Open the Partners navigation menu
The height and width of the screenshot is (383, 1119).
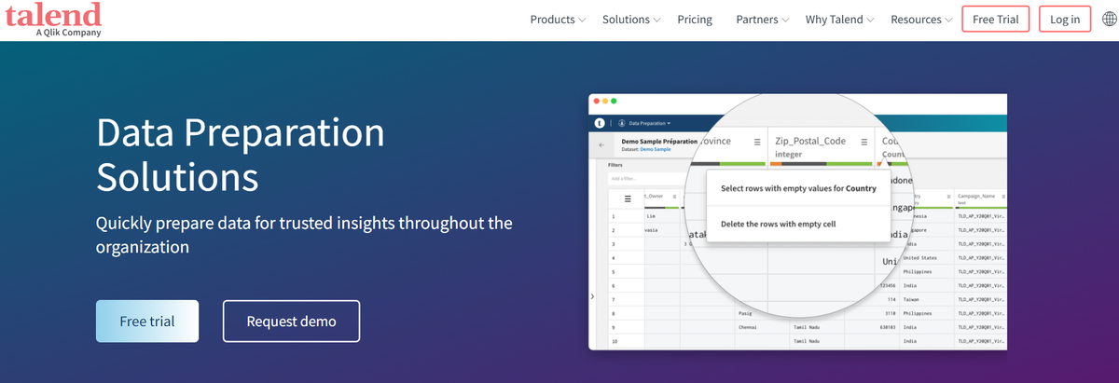(x=757, y=20)
